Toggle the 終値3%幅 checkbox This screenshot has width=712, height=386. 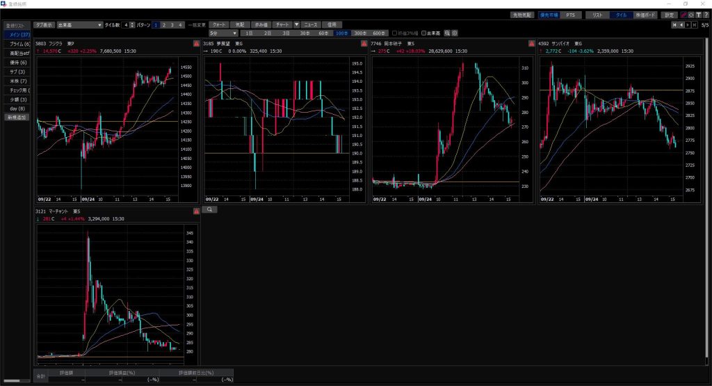tap(395, 33)
